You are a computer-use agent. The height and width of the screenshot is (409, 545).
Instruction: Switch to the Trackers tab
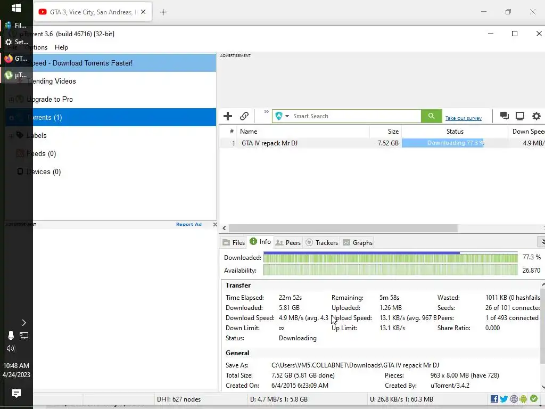click(x=322, y=243)
